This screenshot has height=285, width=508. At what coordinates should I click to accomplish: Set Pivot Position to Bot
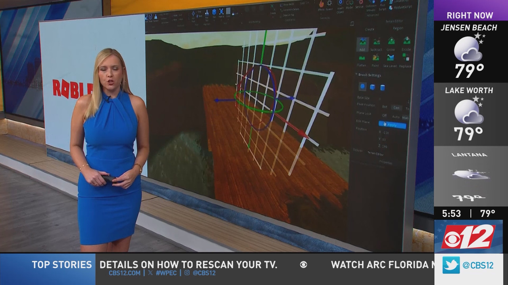pyautogui.click(x=385, y=107)
